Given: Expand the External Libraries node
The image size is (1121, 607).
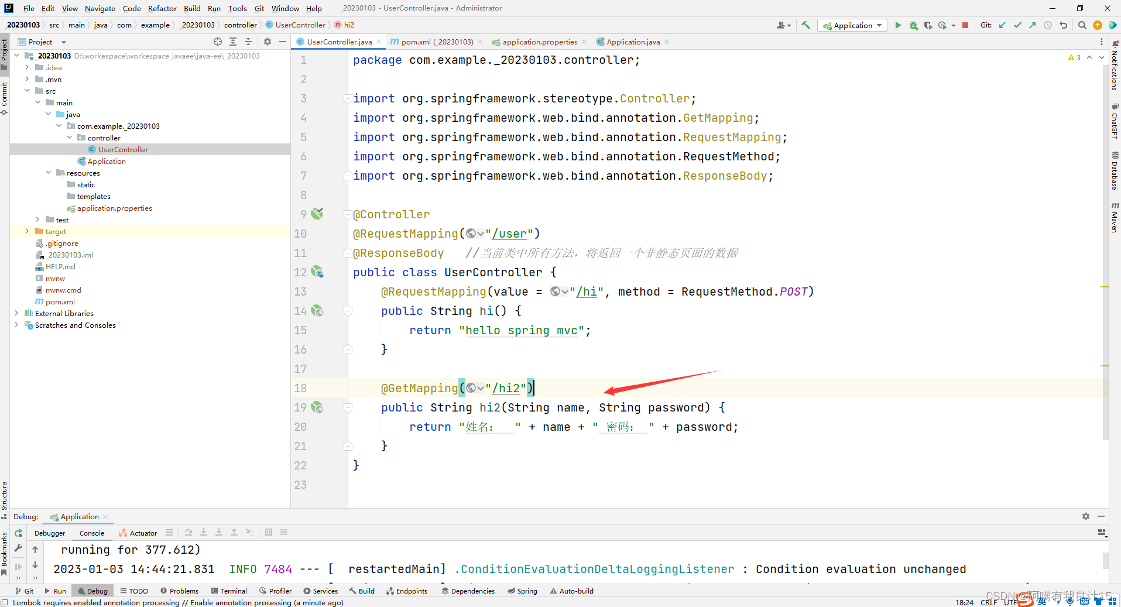Looking at the screenshot, I should pos(16,313).
